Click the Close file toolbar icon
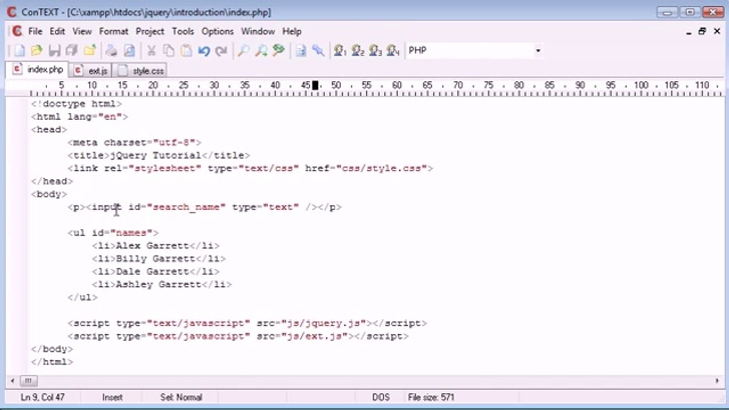 89,51
